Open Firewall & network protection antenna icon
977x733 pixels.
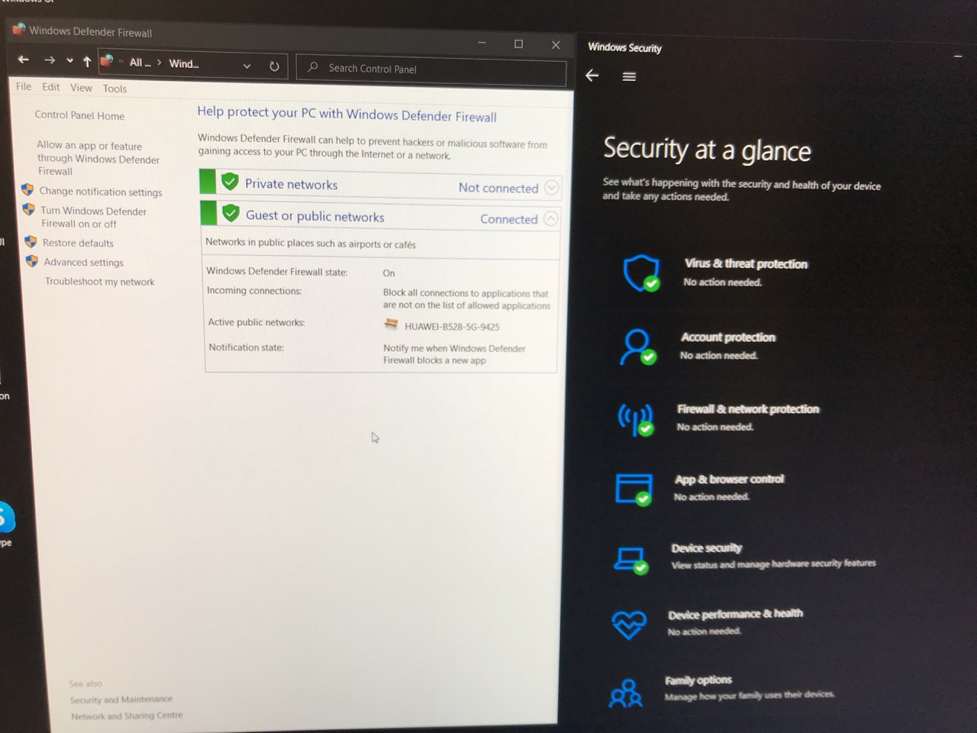[635, 419]
